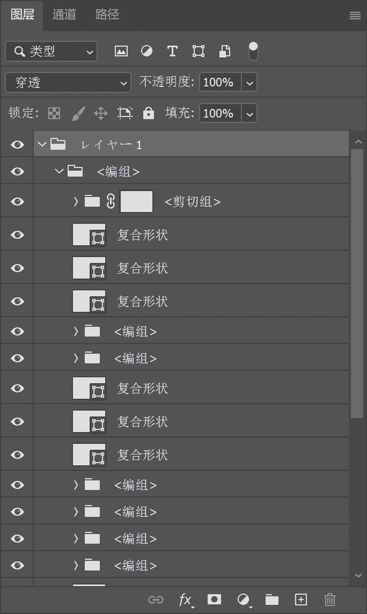Open the fx layer styles menu
Screen dimensions: 367x614
185,600
